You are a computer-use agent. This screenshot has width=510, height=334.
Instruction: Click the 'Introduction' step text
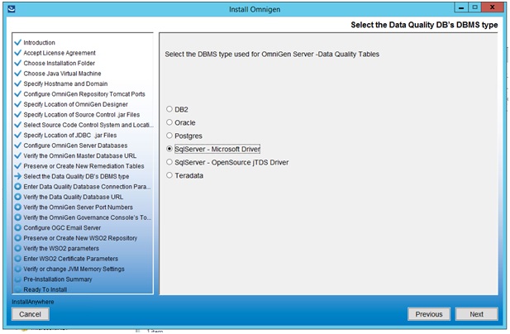point(39,43)
